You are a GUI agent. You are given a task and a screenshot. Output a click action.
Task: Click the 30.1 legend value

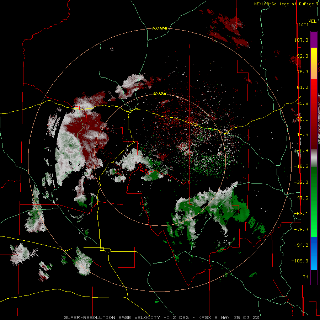click(x=303, y=119)
